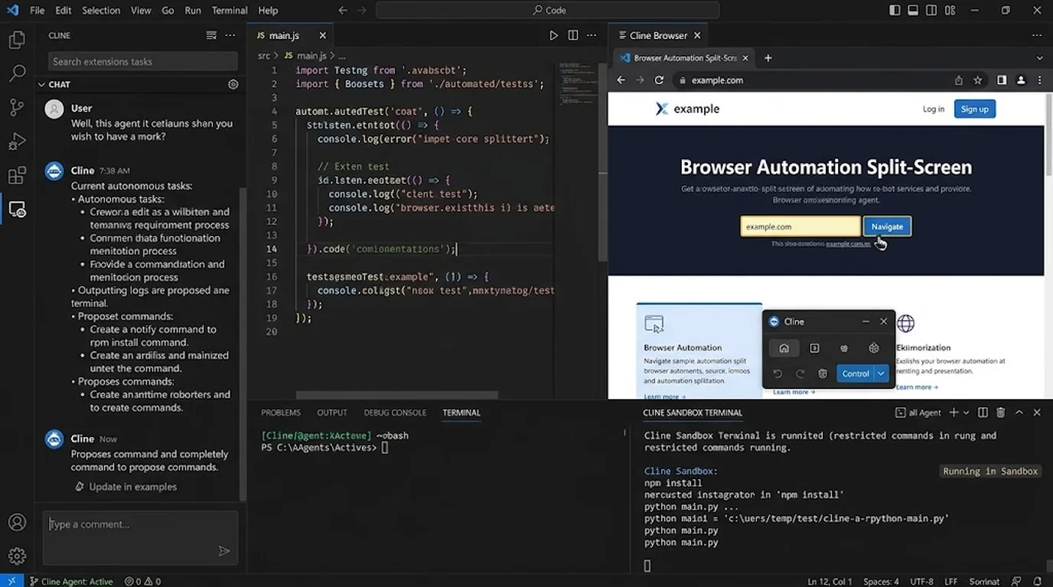Switch to the DEBUG CONSOLE tab

click(395, 413)
